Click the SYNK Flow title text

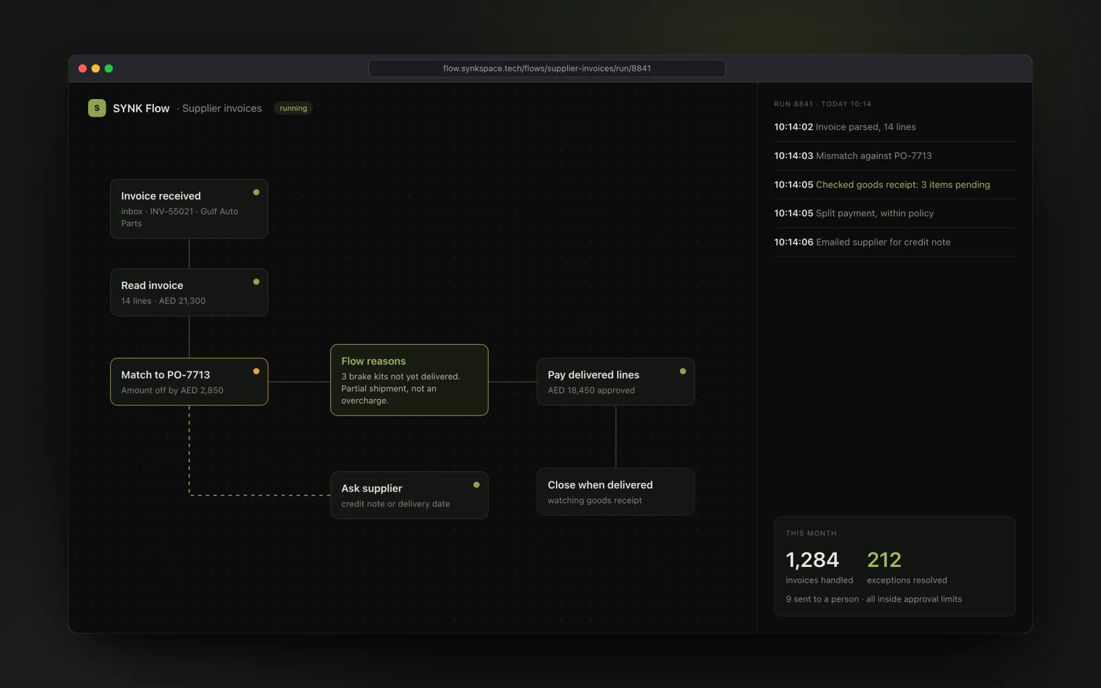click(141, 108)
